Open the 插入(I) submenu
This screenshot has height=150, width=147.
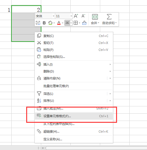pos(74,64)
